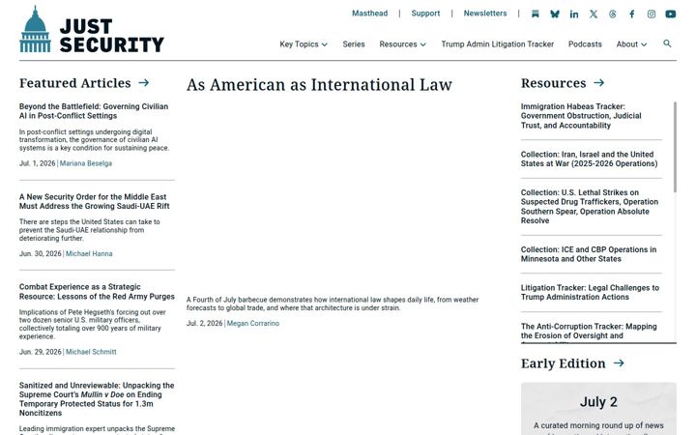Open the YouTube channel icon
Image resolution: width=696 pixels, height=435 pixels.
pyautogui.click(x=670, y=14)
